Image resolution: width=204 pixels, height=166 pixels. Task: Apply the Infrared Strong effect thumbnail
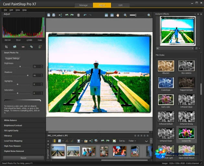(187, 116)
